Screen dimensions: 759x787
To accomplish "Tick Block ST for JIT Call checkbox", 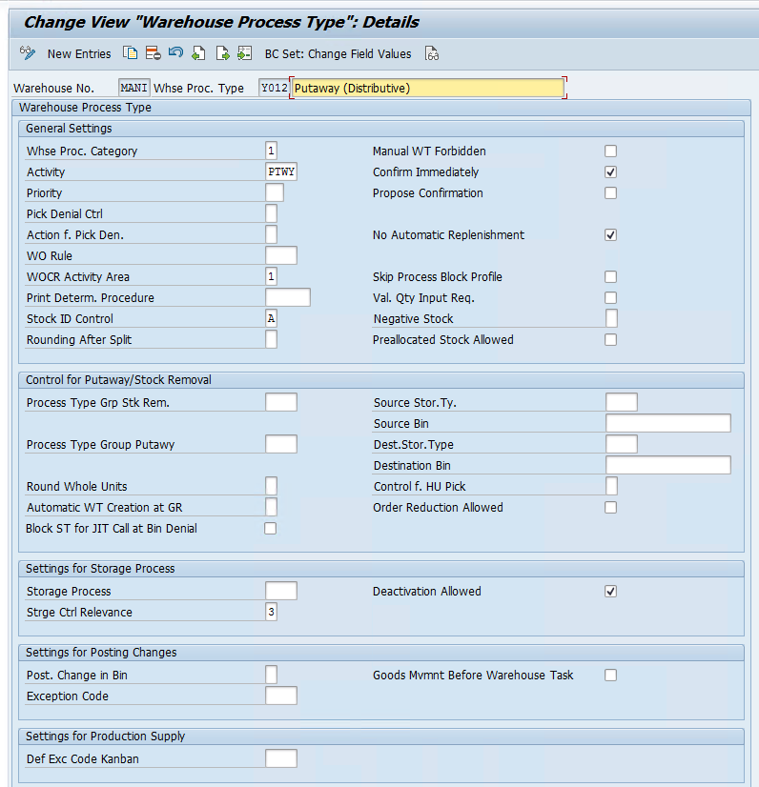I will point(270,529).
